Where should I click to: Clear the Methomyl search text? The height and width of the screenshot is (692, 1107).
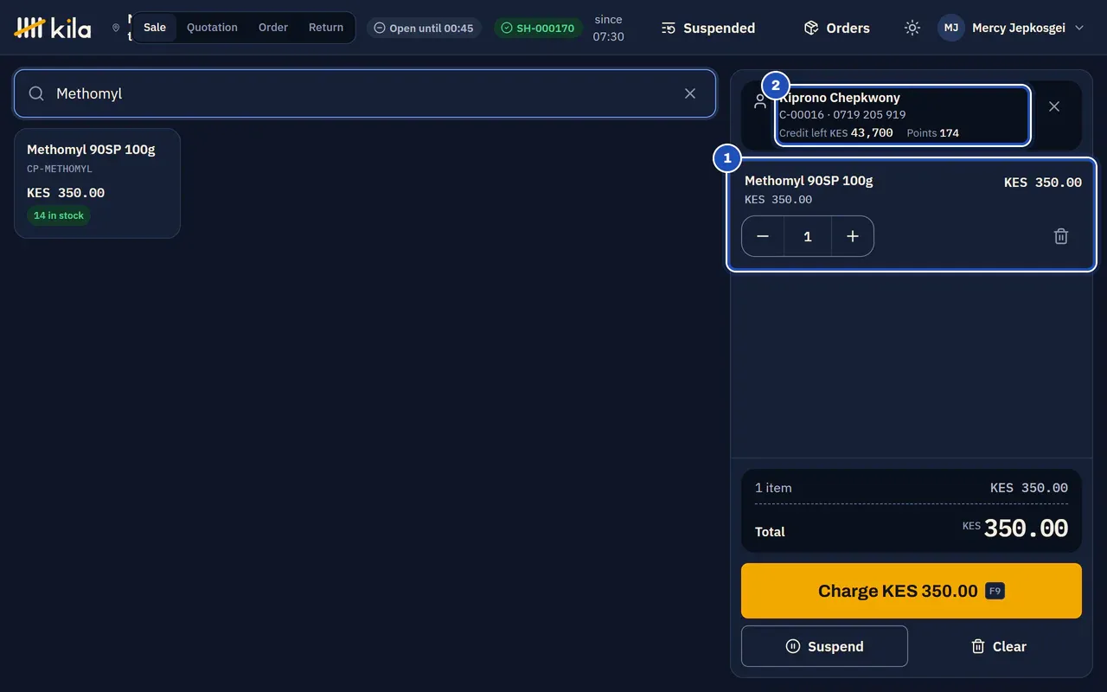point(690,93)
